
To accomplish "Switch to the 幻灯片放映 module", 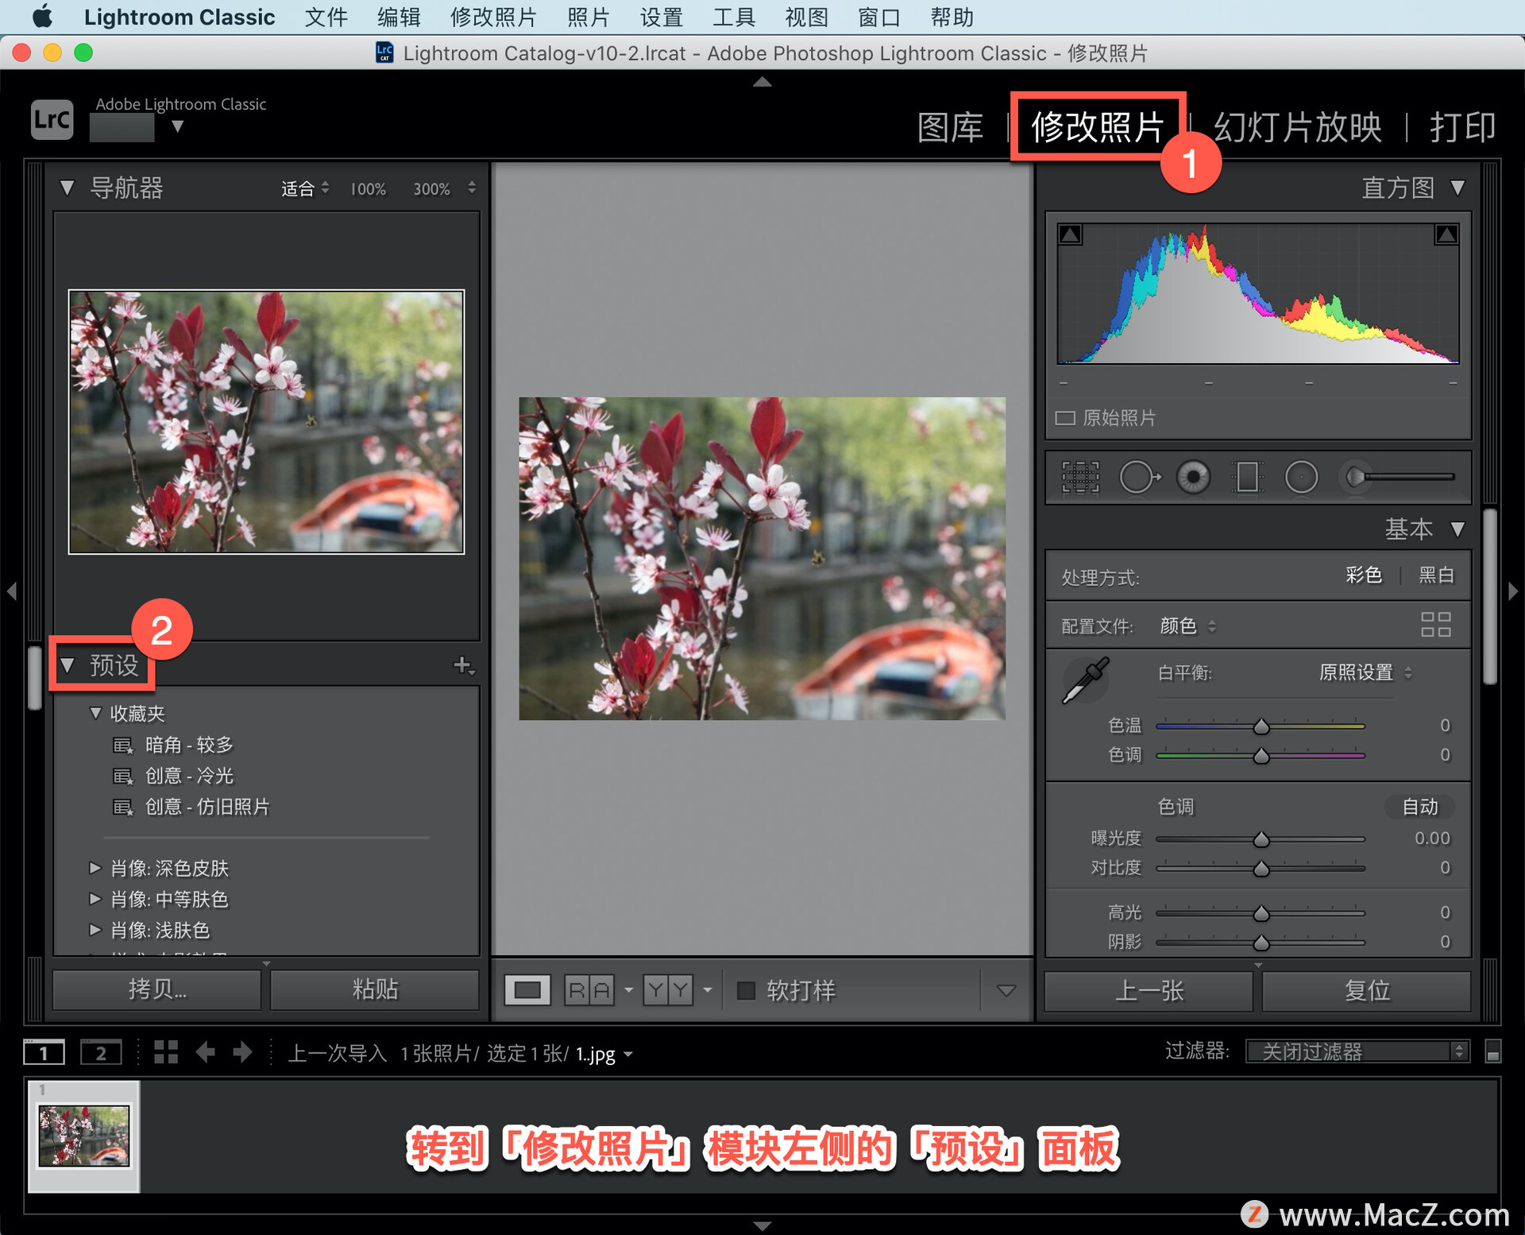I will [1298, 127].
